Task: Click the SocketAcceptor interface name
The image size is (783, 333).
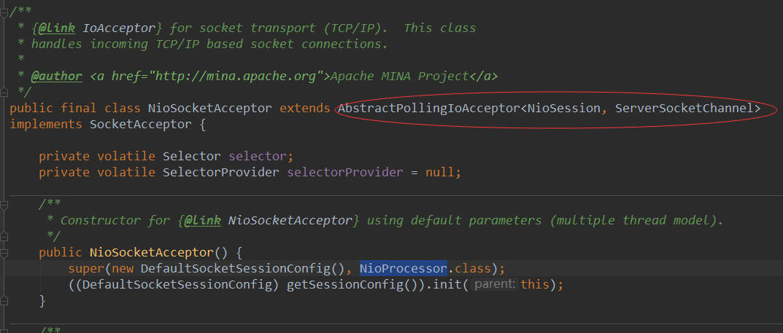Action: [141, 124]
